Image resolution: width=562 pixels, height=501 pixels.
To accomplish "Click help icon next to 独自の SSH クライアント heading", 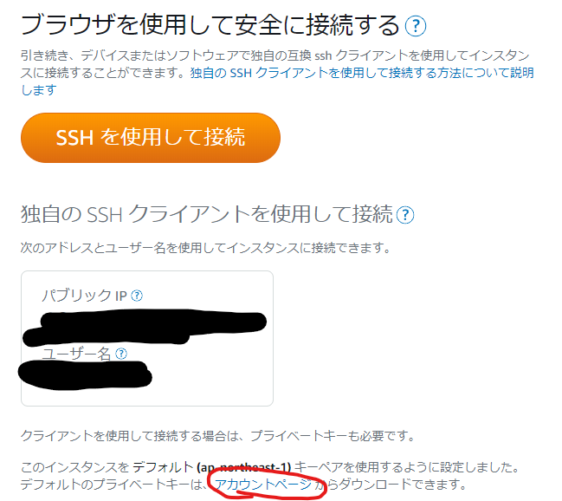I will 405,215.
